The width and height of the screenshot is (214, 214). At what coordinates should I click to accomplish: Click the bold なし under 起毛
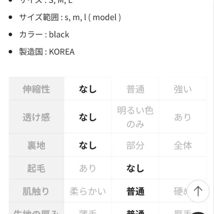[x=135, y=168]
